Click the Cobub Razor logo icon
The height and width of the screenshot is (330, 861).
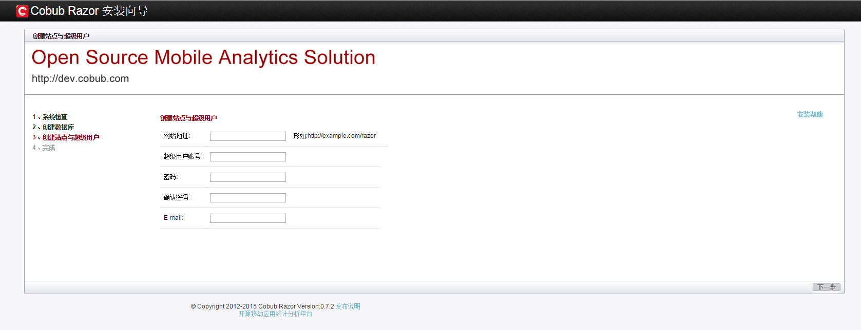pos(22,11)
